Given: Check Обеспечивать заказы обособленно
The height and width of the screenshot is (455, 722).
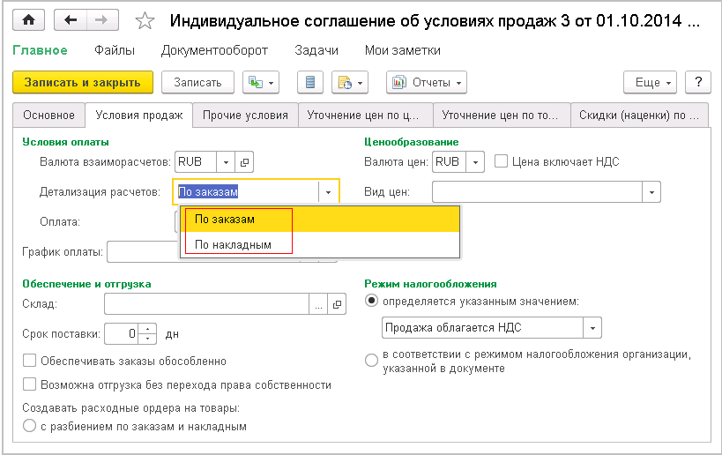Looking at the screenshot, I should point(30,361).
